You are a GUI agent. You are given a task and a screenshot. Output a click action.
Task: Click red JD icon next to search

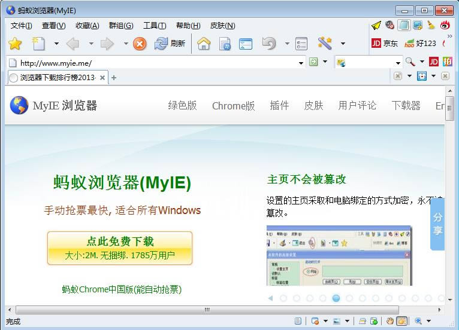pyautogui.click(x=434, y=62)
